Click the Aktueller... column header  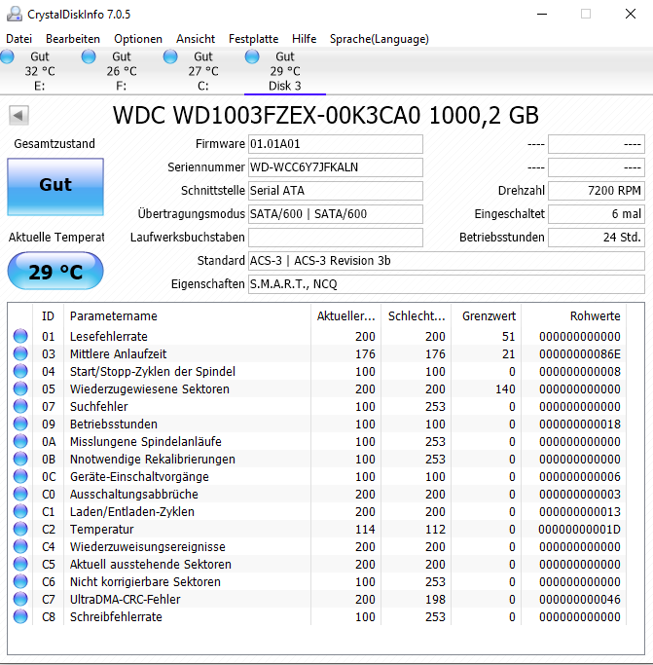(345, 316)
